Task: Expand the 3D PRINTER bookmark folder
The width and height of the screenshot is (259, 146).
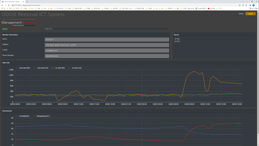Action: point(59,8)
